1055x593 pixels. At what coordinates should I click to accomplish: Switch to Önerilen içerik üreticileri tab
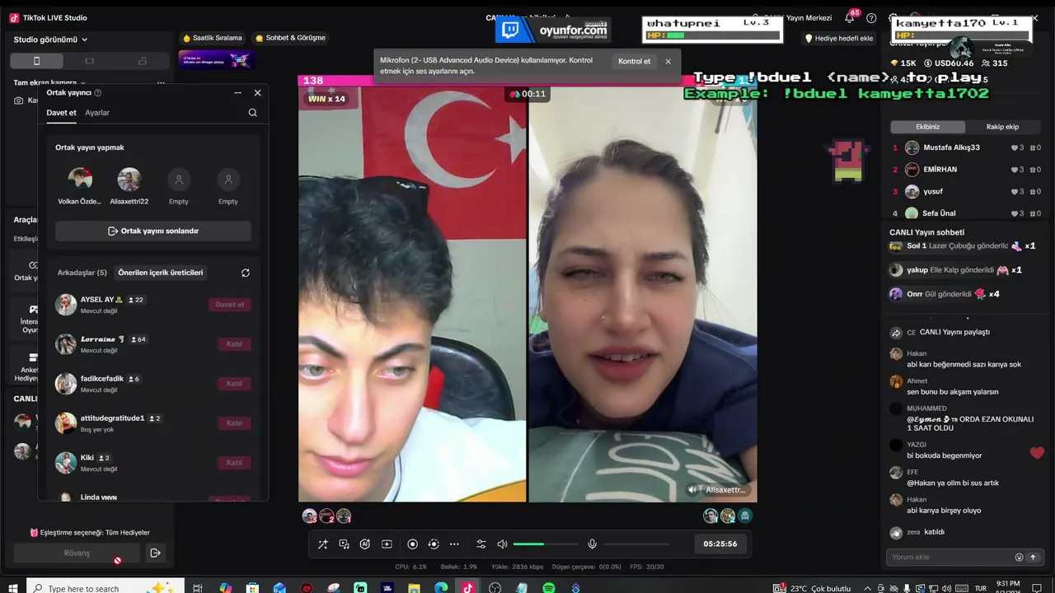tap(161, 273)
